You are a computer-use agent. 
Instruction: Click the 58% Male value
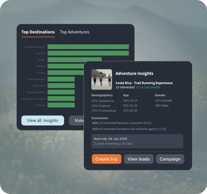(162, 106)
